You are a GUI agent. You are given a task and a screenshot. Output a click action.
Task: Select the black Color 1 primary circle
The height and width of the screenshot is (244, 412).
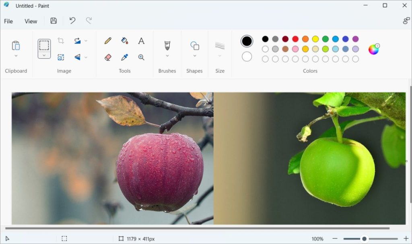[x=247, y=41]
